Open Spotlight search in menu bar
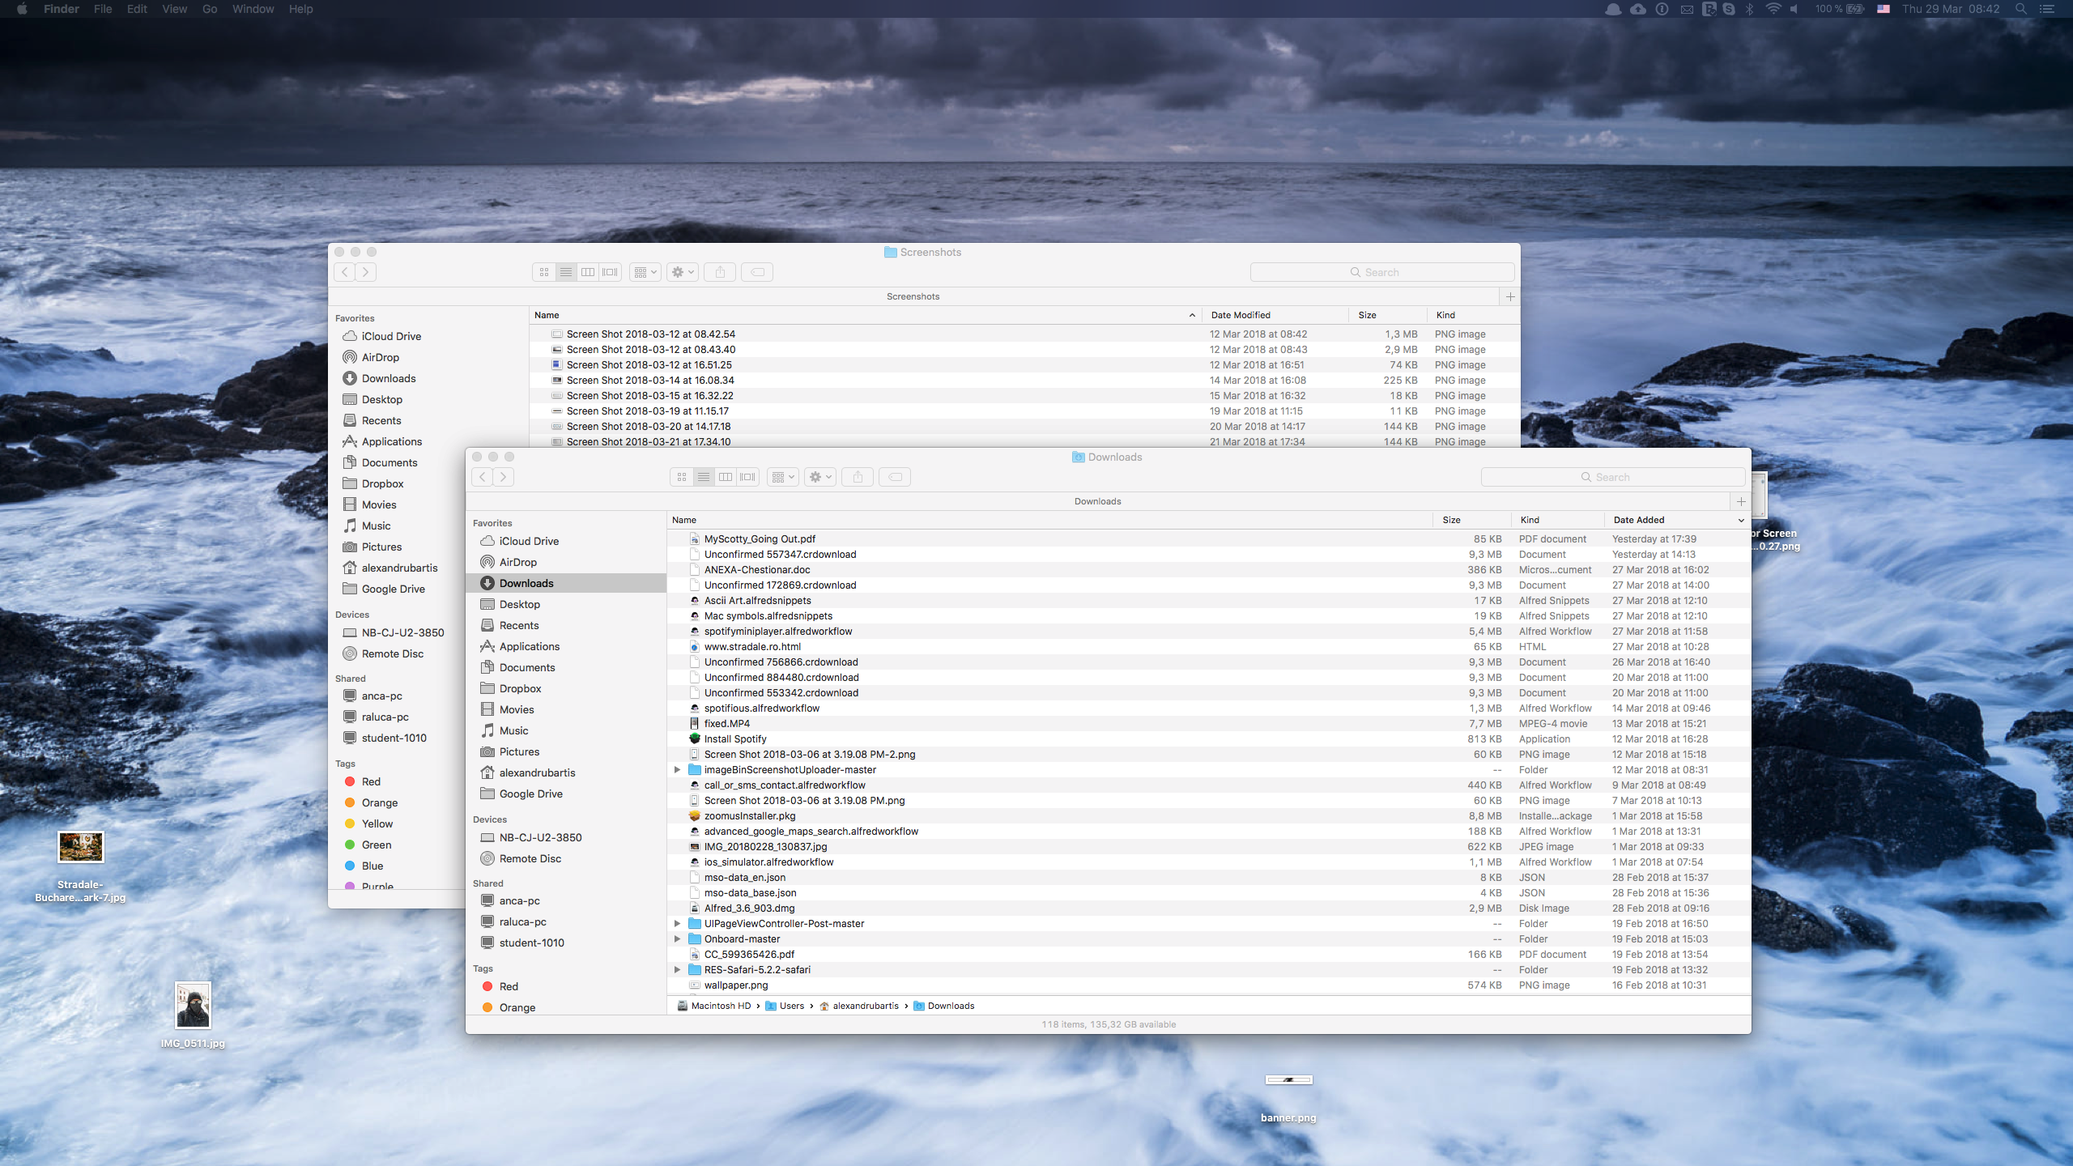The height and width of the screenshot is (1166, 2073). point(2021,9)
